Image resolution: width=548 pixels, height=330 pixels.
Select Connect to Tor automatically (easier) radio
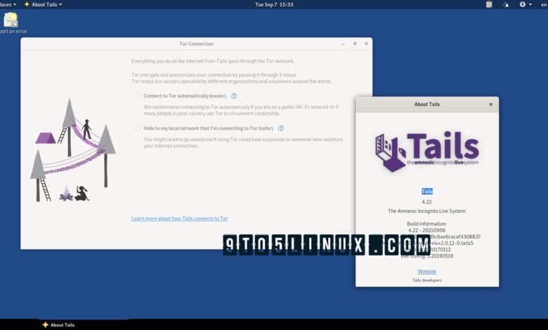pos(138,96)
